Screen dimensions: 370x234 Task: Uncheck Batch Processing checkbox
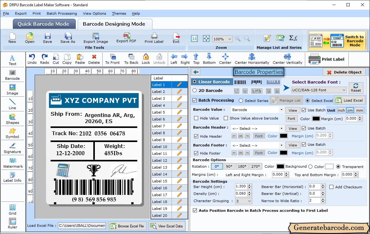click(x=195, y=100)
